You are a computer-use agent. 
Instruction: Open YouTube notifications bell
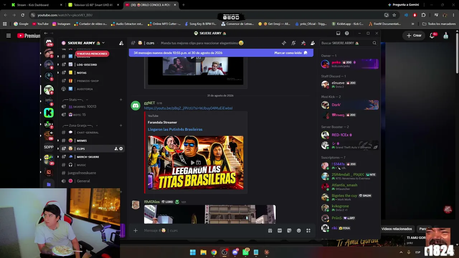tap(432, 35)
